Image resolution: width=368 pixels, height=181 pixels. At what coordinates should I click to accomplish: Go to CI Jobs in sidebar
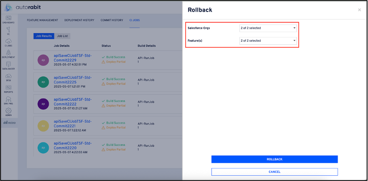point(8,42)
